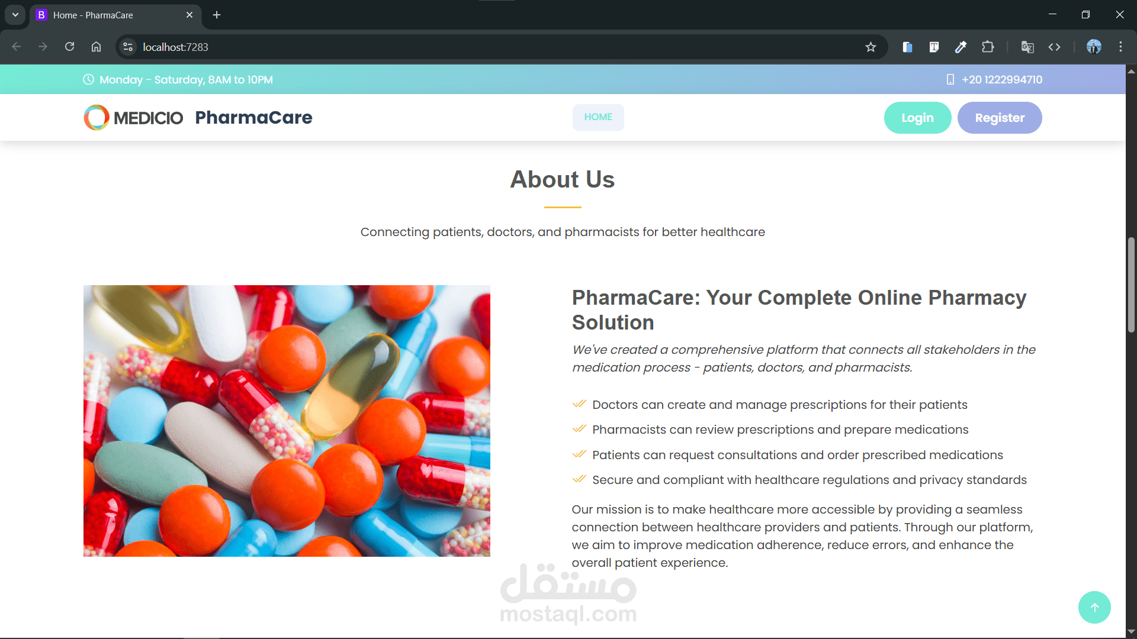Screen dimensions: 1137x639
Task: Open the code brackets extension icon
Action: 1054,47
